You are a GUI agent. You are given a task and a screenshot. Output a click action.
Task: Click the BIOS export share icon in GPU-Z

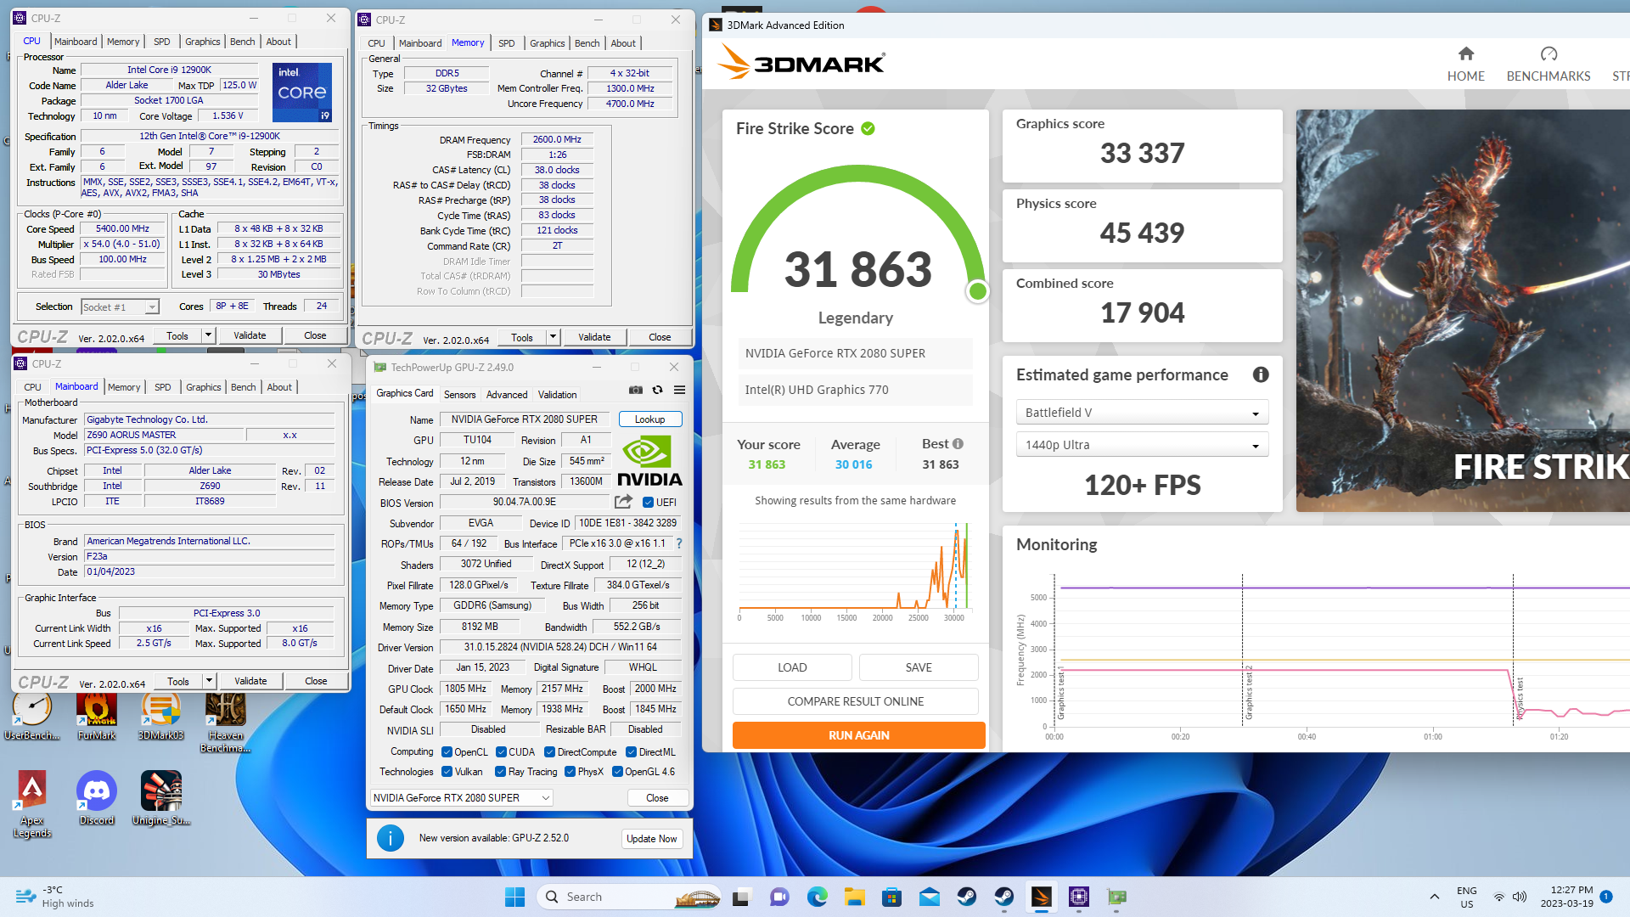click(623, 502)
